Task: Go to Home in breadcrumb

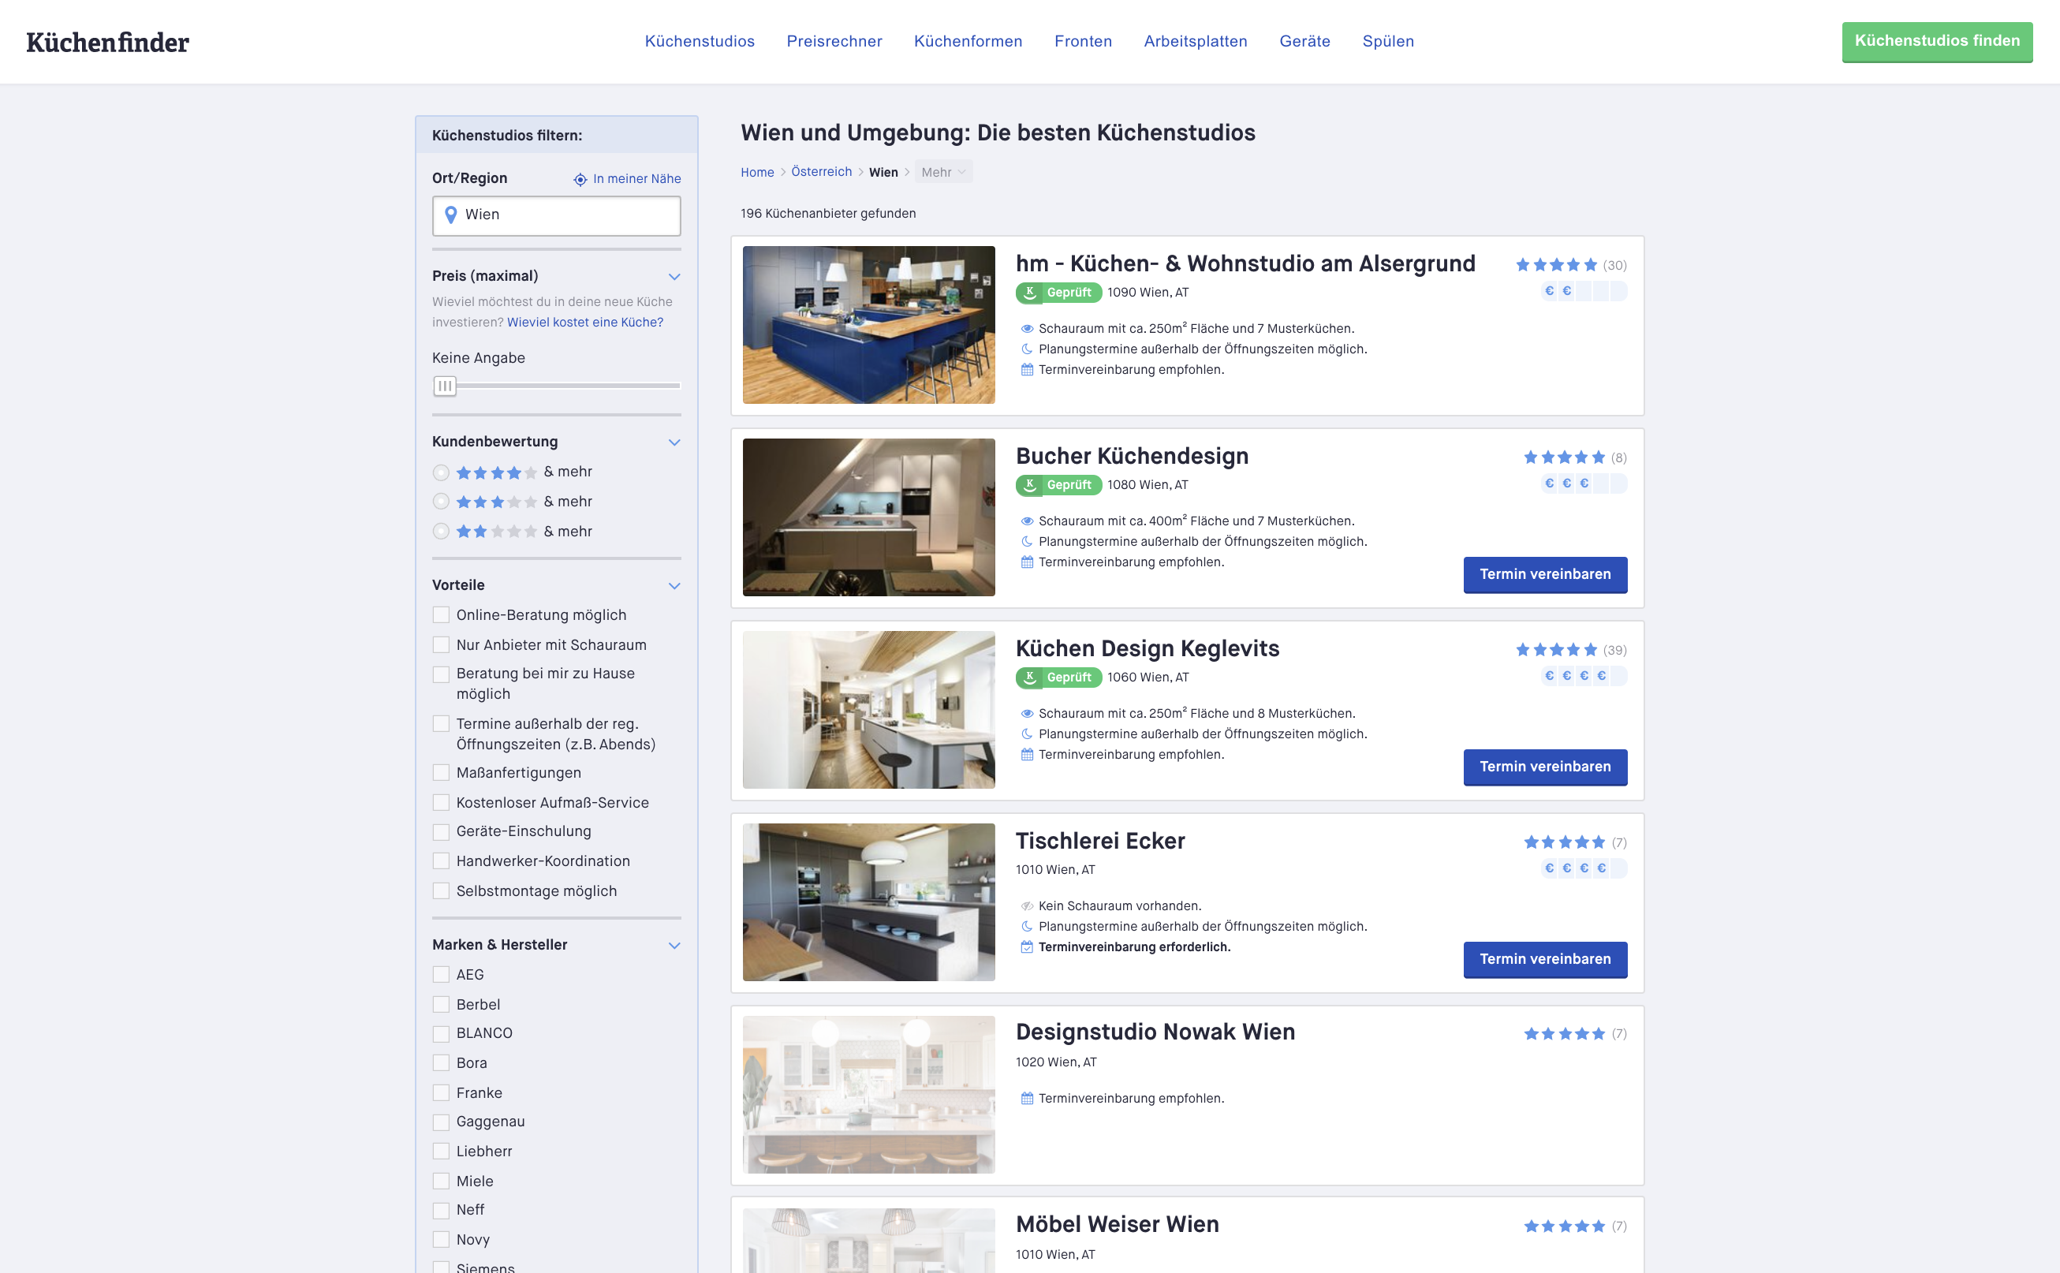Action: (x=757, y=172)
